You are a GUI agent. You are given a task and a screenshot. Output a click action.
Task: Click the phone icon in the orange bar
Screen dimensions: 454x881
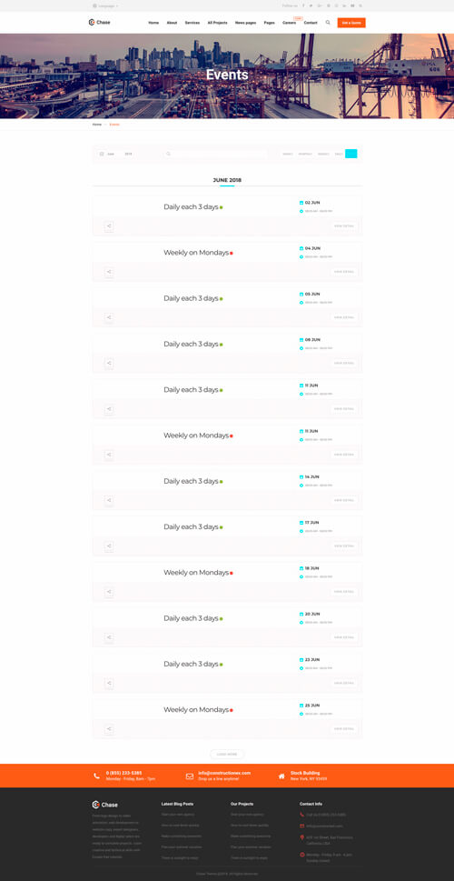[96, 776]
